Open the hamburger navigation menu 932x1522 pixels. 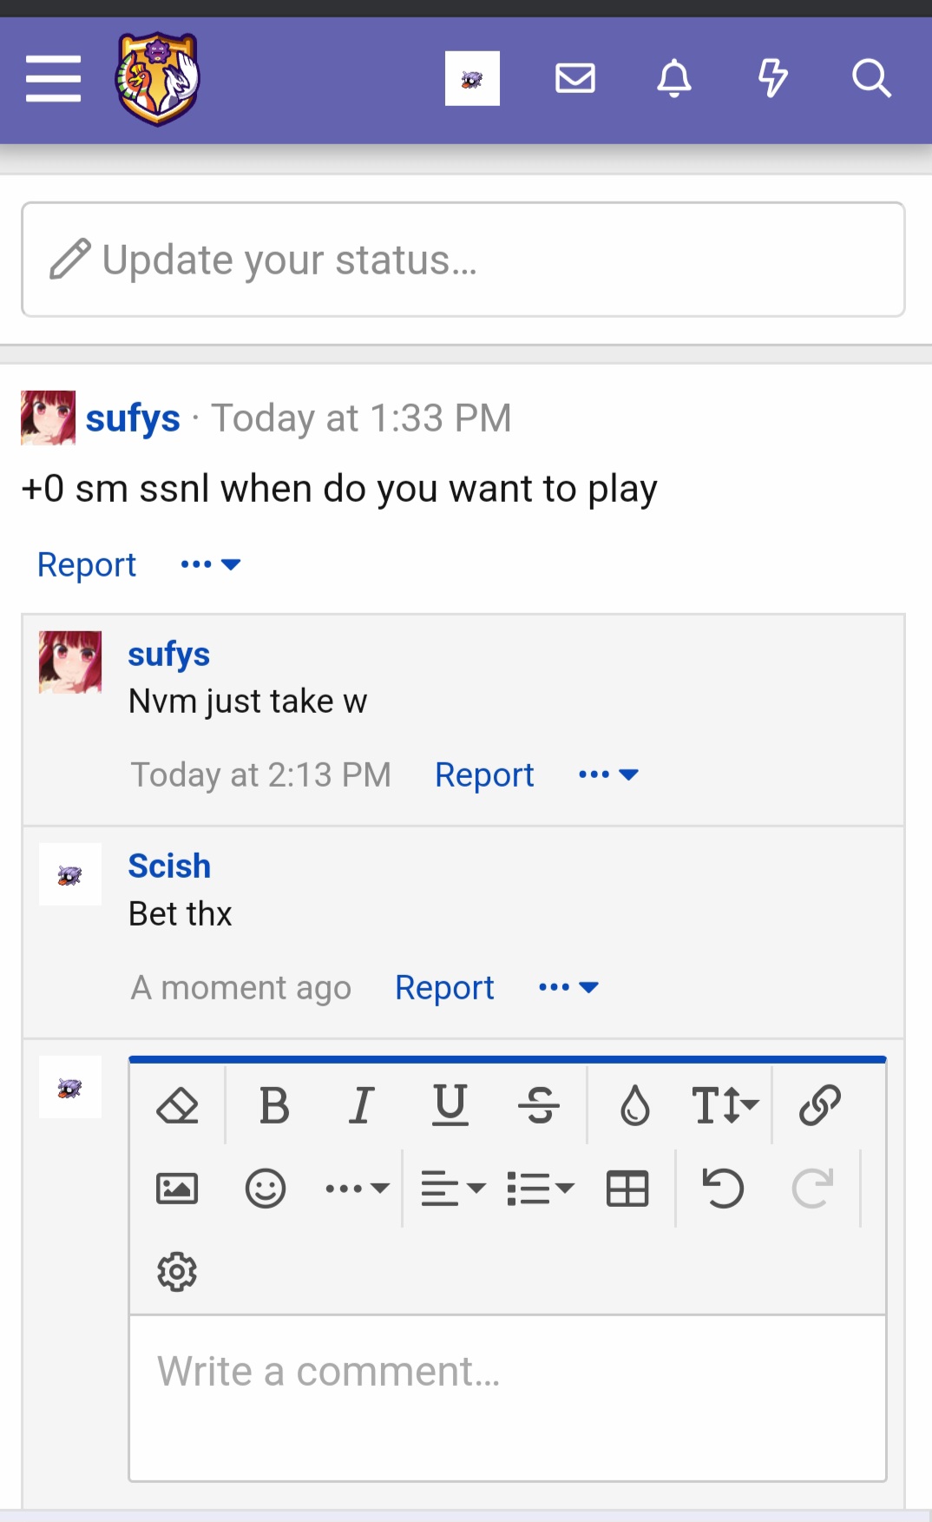pyautogui.click(x=54, y=79)
